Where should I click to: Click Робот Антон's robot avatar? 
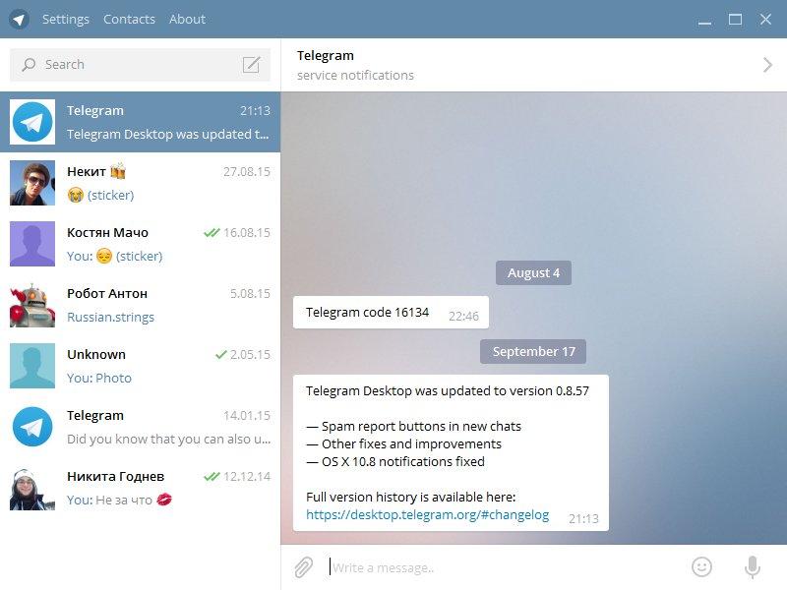(x=32, y=305)
